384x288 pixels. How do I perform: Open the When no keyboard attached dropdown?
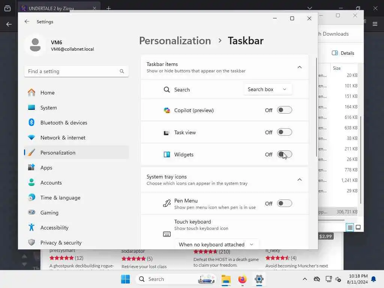point(216,244)
